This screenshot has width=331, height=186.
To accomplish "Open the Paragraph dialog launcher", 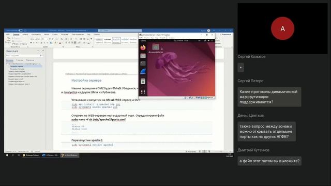I will pos(93,47).
